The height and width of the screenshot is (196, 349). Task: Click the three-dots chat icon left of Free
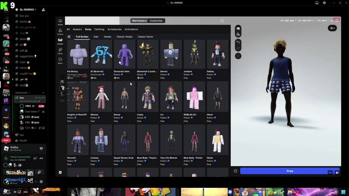(236, 171)
